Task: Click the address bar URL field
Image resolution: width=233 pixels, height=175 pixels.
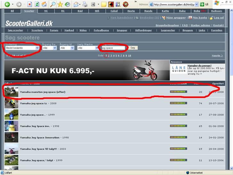Action: click(174, 4)
